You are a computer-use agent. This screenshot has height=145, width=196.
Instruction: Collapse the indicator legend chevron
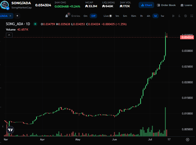pyautogui.click(x=9, y=35)
